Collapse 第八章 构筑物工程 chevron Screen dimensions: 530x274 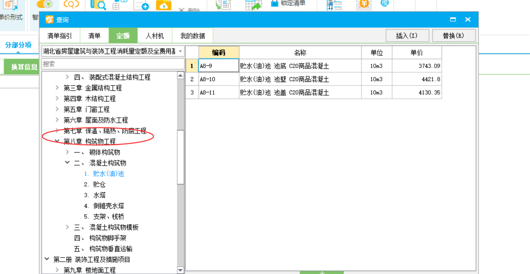coord(57,141)
